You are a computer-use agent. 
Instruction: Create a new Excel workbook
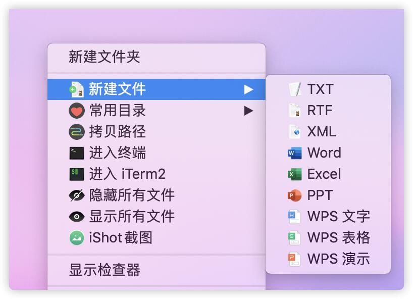[x=328, y=174]
